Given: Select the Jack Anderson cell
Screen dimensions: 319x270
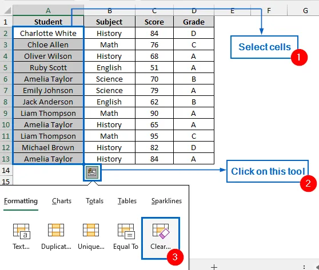Looking at the screenshot, I should tap(48, 102).
